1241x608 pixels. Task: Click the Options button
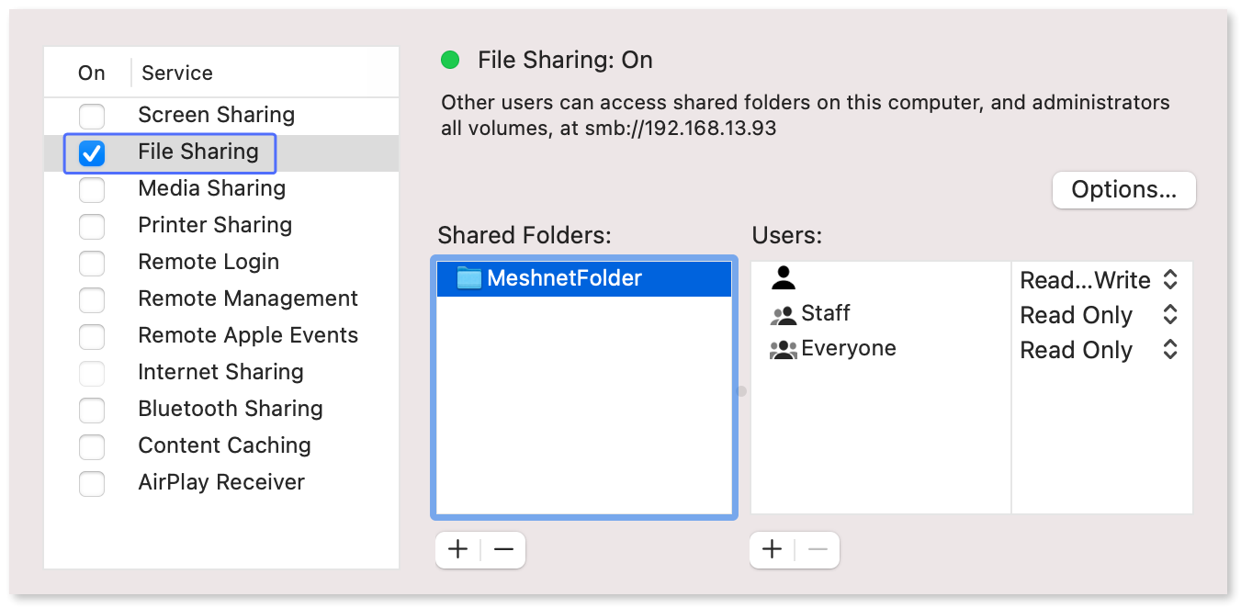coord(1123,190)
